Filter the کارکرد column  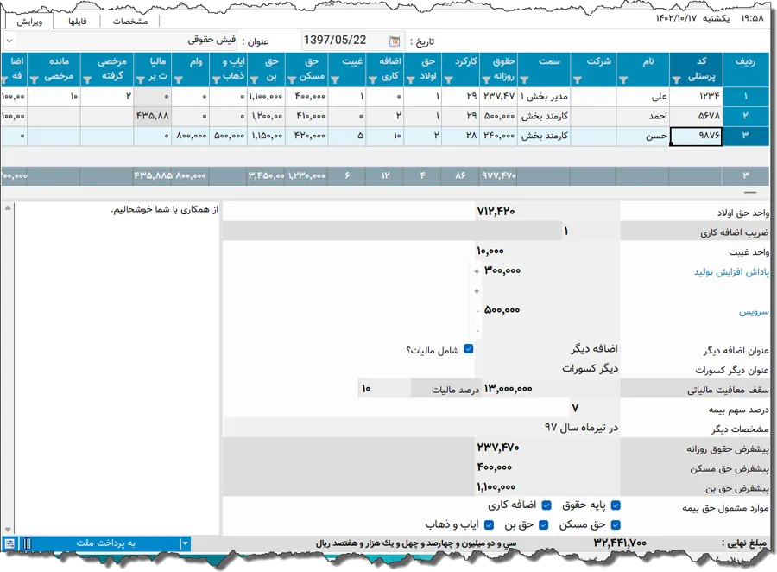[448, 79]
